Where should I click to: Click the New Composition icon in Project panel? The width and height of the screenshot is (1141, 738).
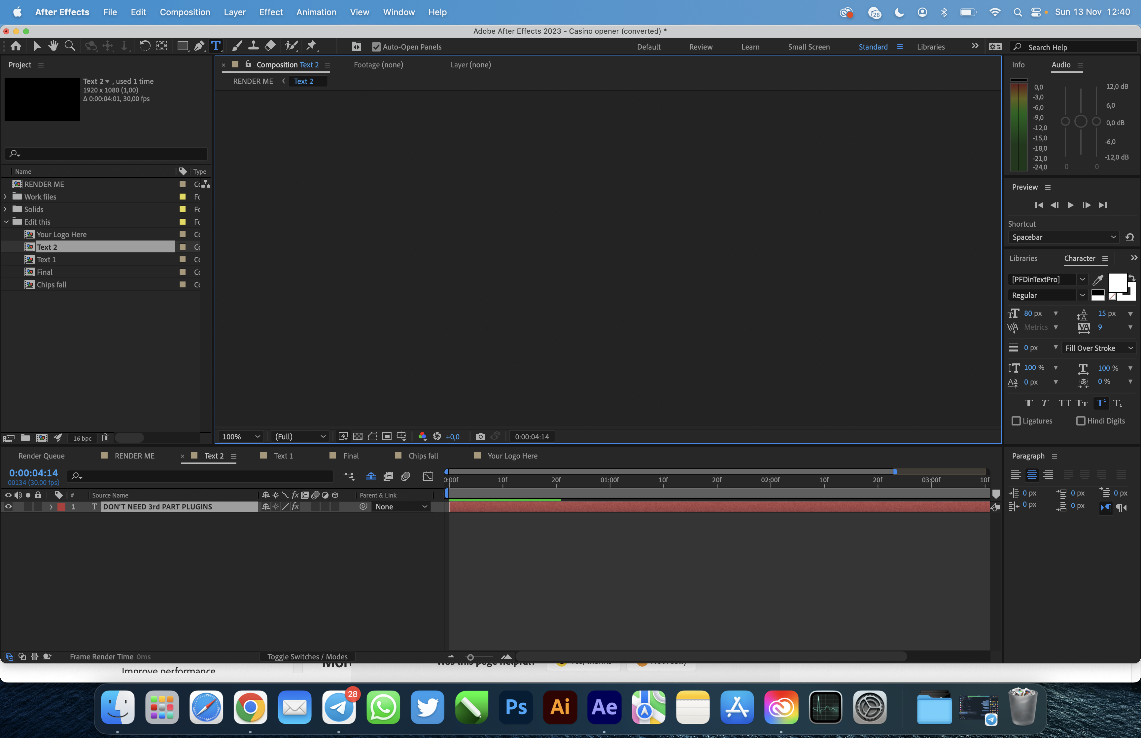42,437
